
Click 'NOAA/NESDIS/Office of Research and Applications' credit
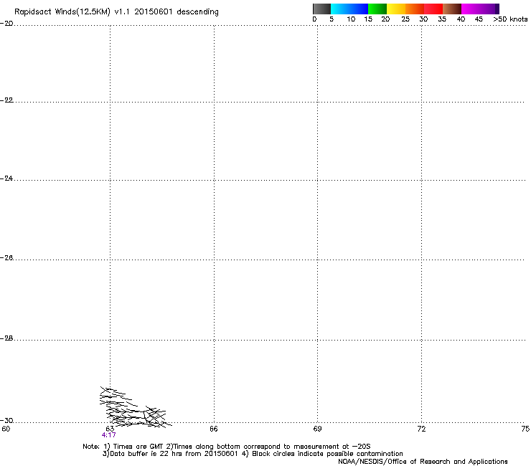point(423,462)
